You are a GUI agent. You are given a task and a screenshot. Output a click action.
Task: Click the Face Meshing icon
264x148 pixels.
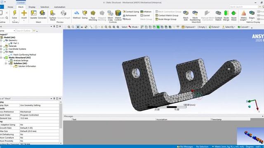click(93, 13)
